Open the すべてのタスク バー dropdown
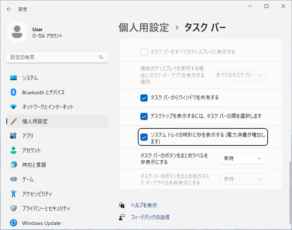This screenshot has width=292, height=230. tap(239, 75)
